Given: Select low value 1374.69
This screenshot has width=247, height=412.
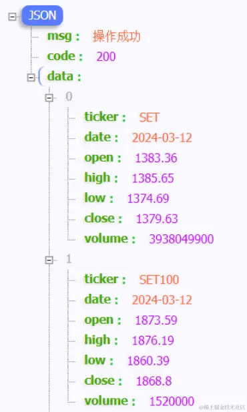Looking at the screenshot, I should click(148, 198).
